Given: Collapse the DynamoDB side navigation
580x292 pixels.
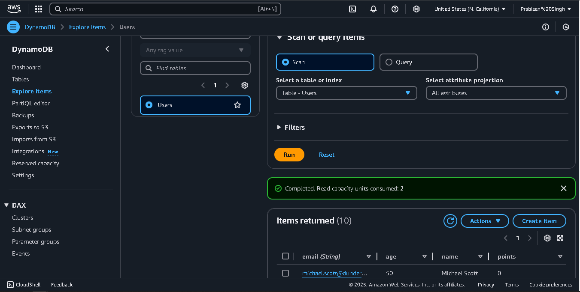Looking at the screenshot, I should pyautogui.click(x=107, y=49).
